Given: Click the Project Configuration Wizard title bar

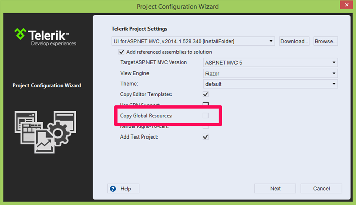Looking at the screenshot, I should pos(177,6).
